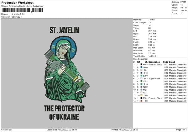
Task: Click the Stop Sequence label
Action: click(x=140, y=59)
